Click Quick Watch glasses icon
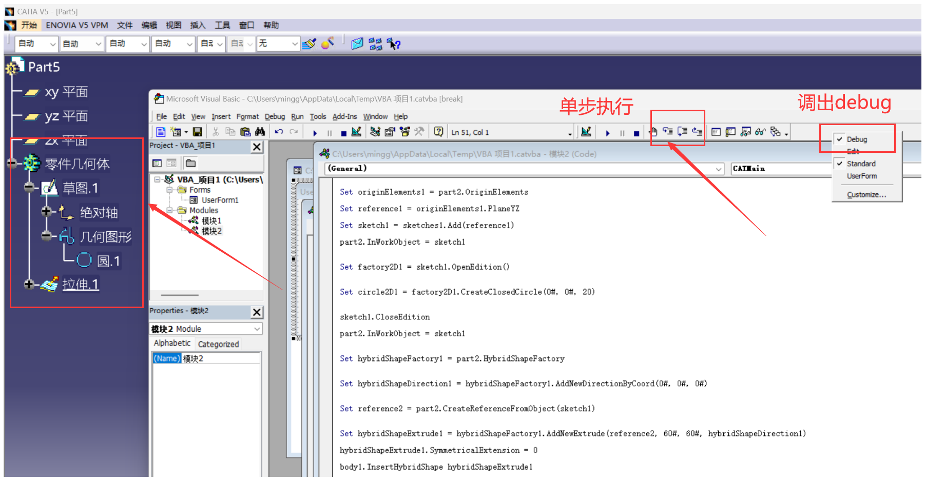925x484 pixels. click(761, 132)
